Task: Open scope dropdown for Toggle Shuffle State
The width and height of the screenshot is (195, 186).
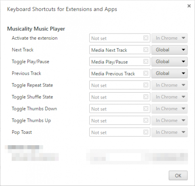Action: (x=170, y=97)
